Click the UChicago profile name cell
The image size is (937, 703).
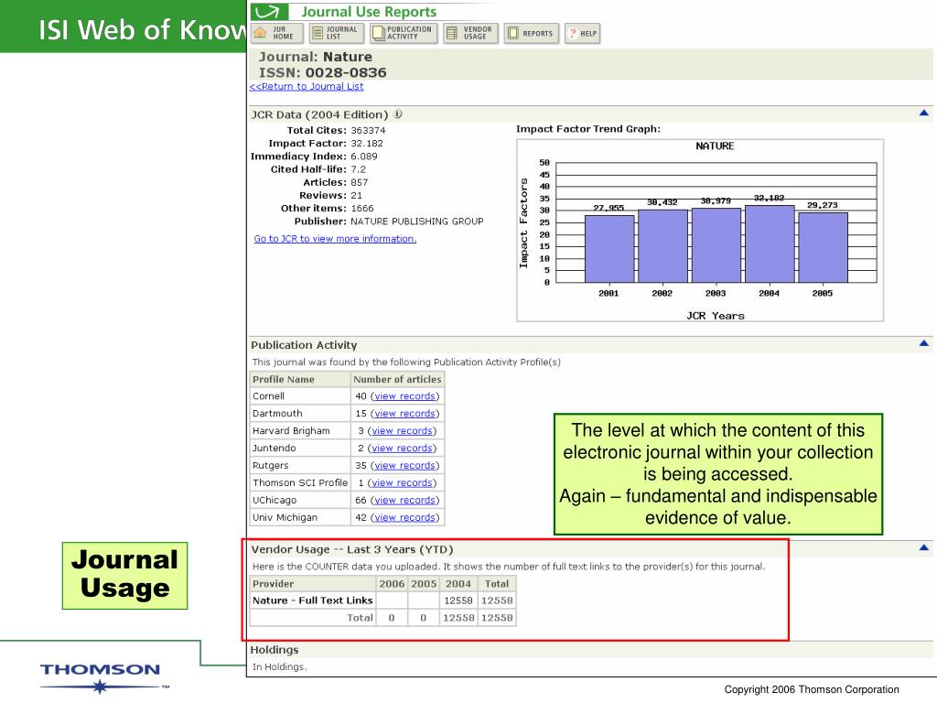(x=300, y=501)
